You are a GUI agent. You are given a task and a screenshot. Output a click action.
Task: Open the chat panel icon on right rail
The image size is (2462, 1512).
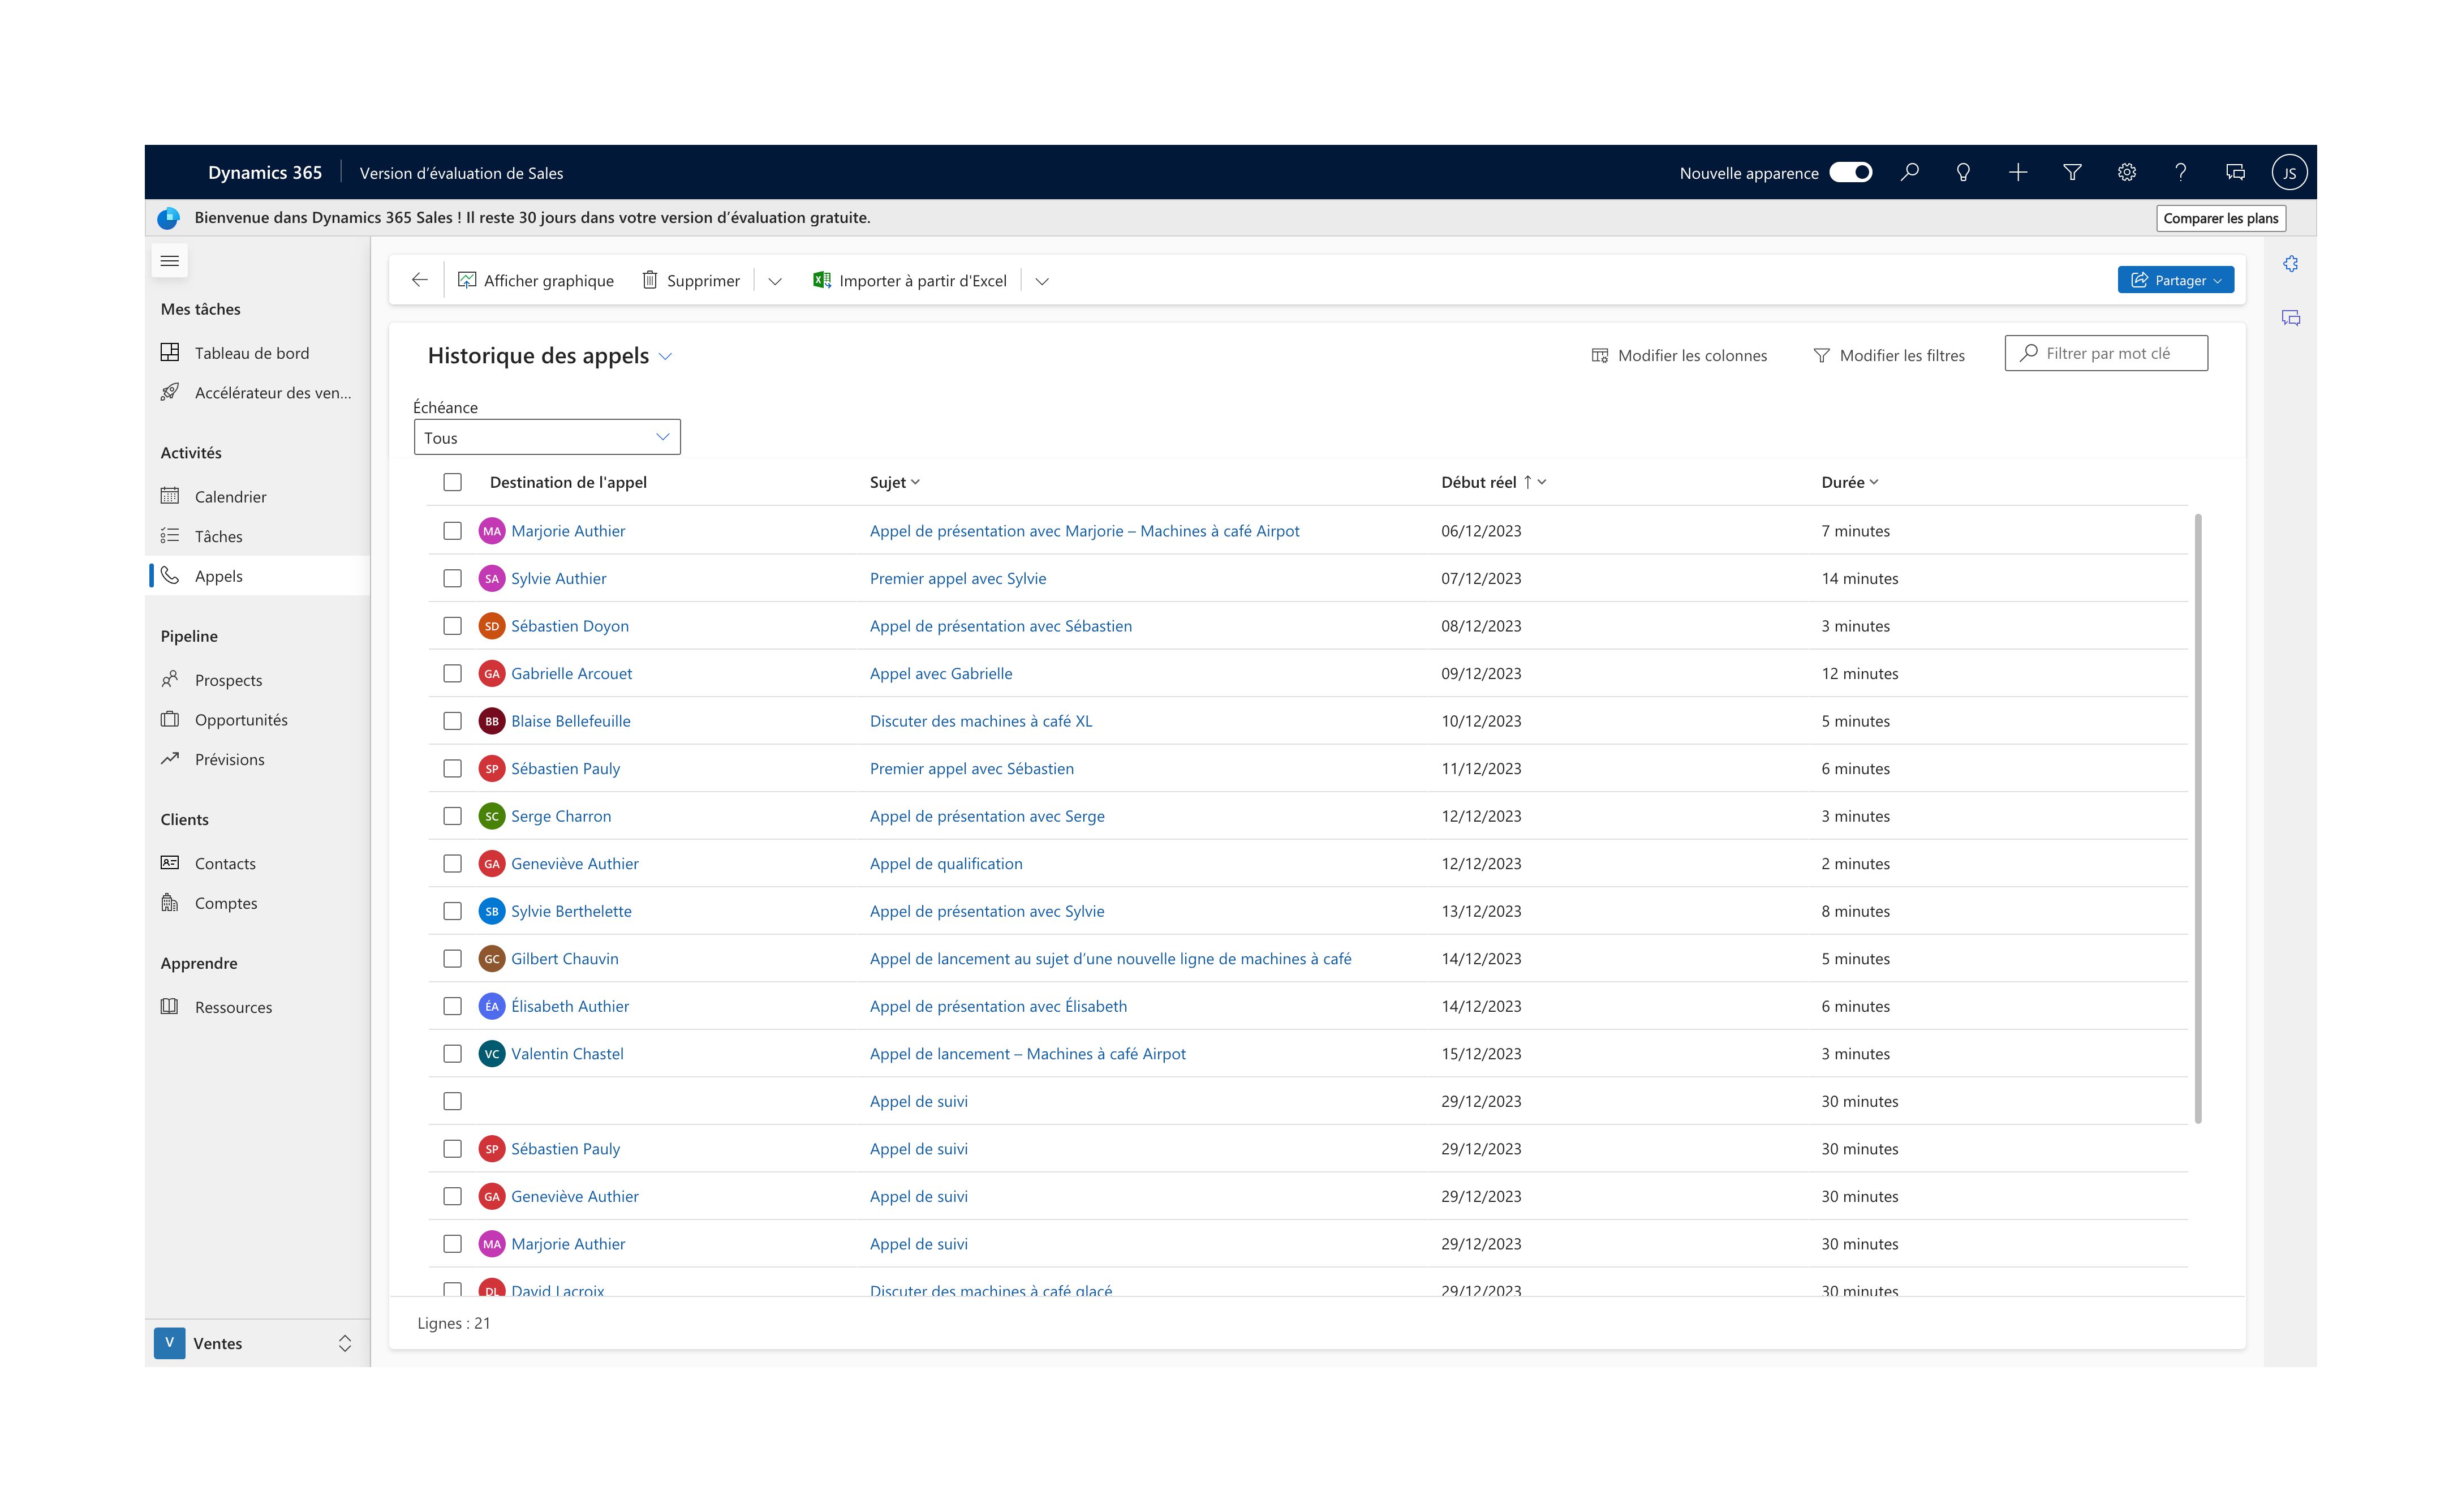click(x=2290, y=318)
